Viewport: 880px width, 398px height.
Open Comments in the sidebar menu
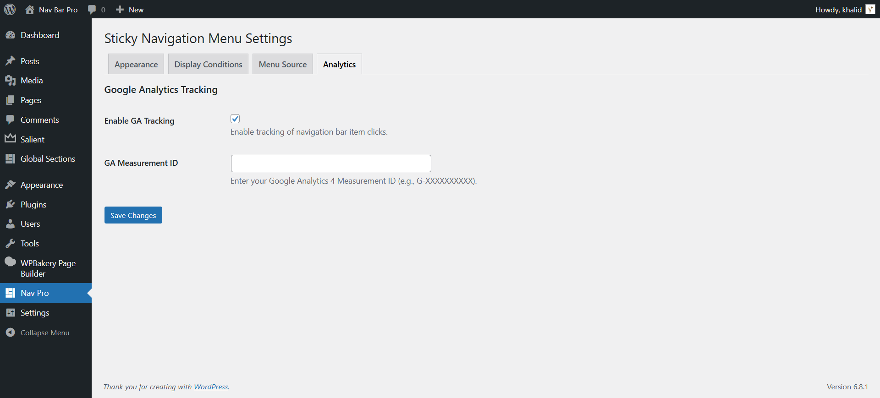pyautogui.click(x=46, y=120)
